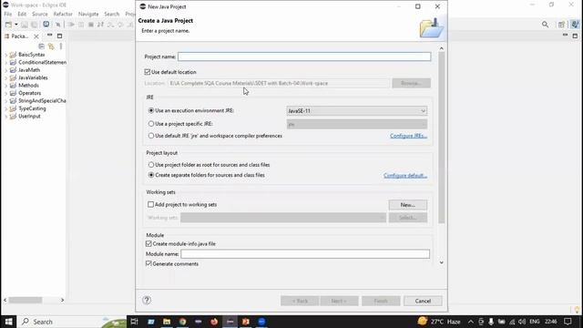583x328 pixels.
Task: Expand the JavaVariables project
Action: [x=6, y=77]
